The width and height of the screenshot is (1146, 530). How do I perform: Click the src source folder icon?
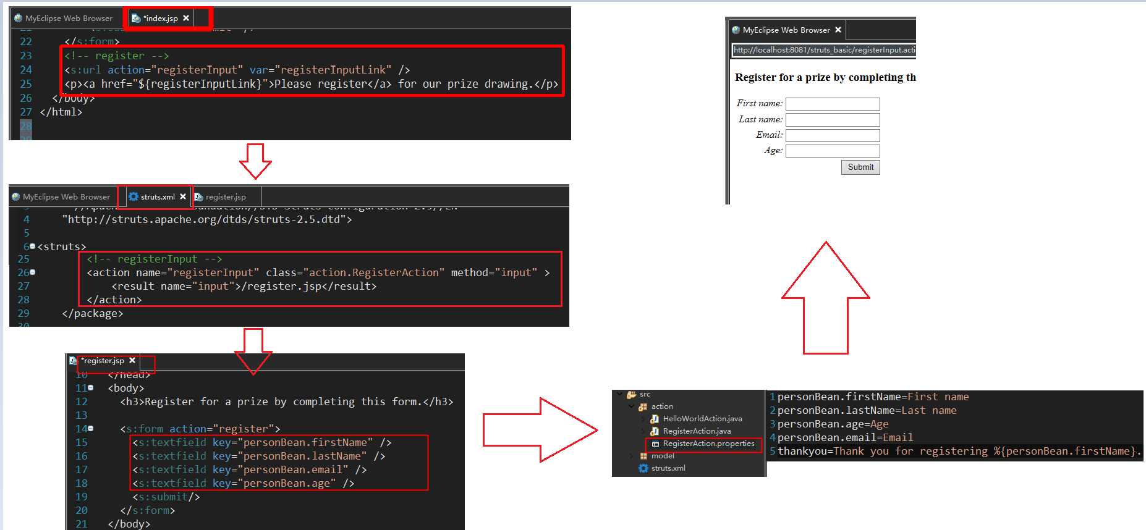pyautogui.click(x=631, y=394)
